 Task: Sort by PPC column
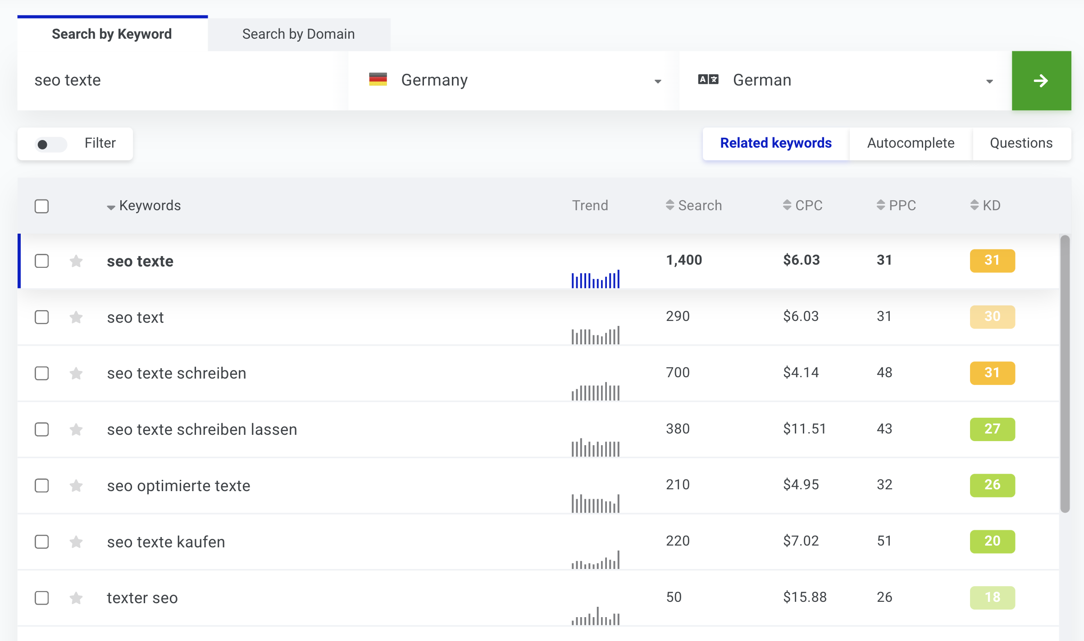896,205
